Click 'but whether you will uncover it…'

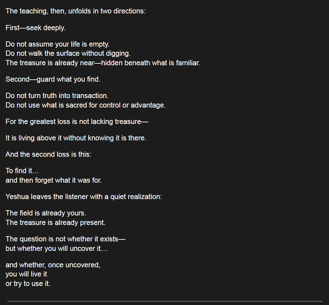click(x=56, y=249)
